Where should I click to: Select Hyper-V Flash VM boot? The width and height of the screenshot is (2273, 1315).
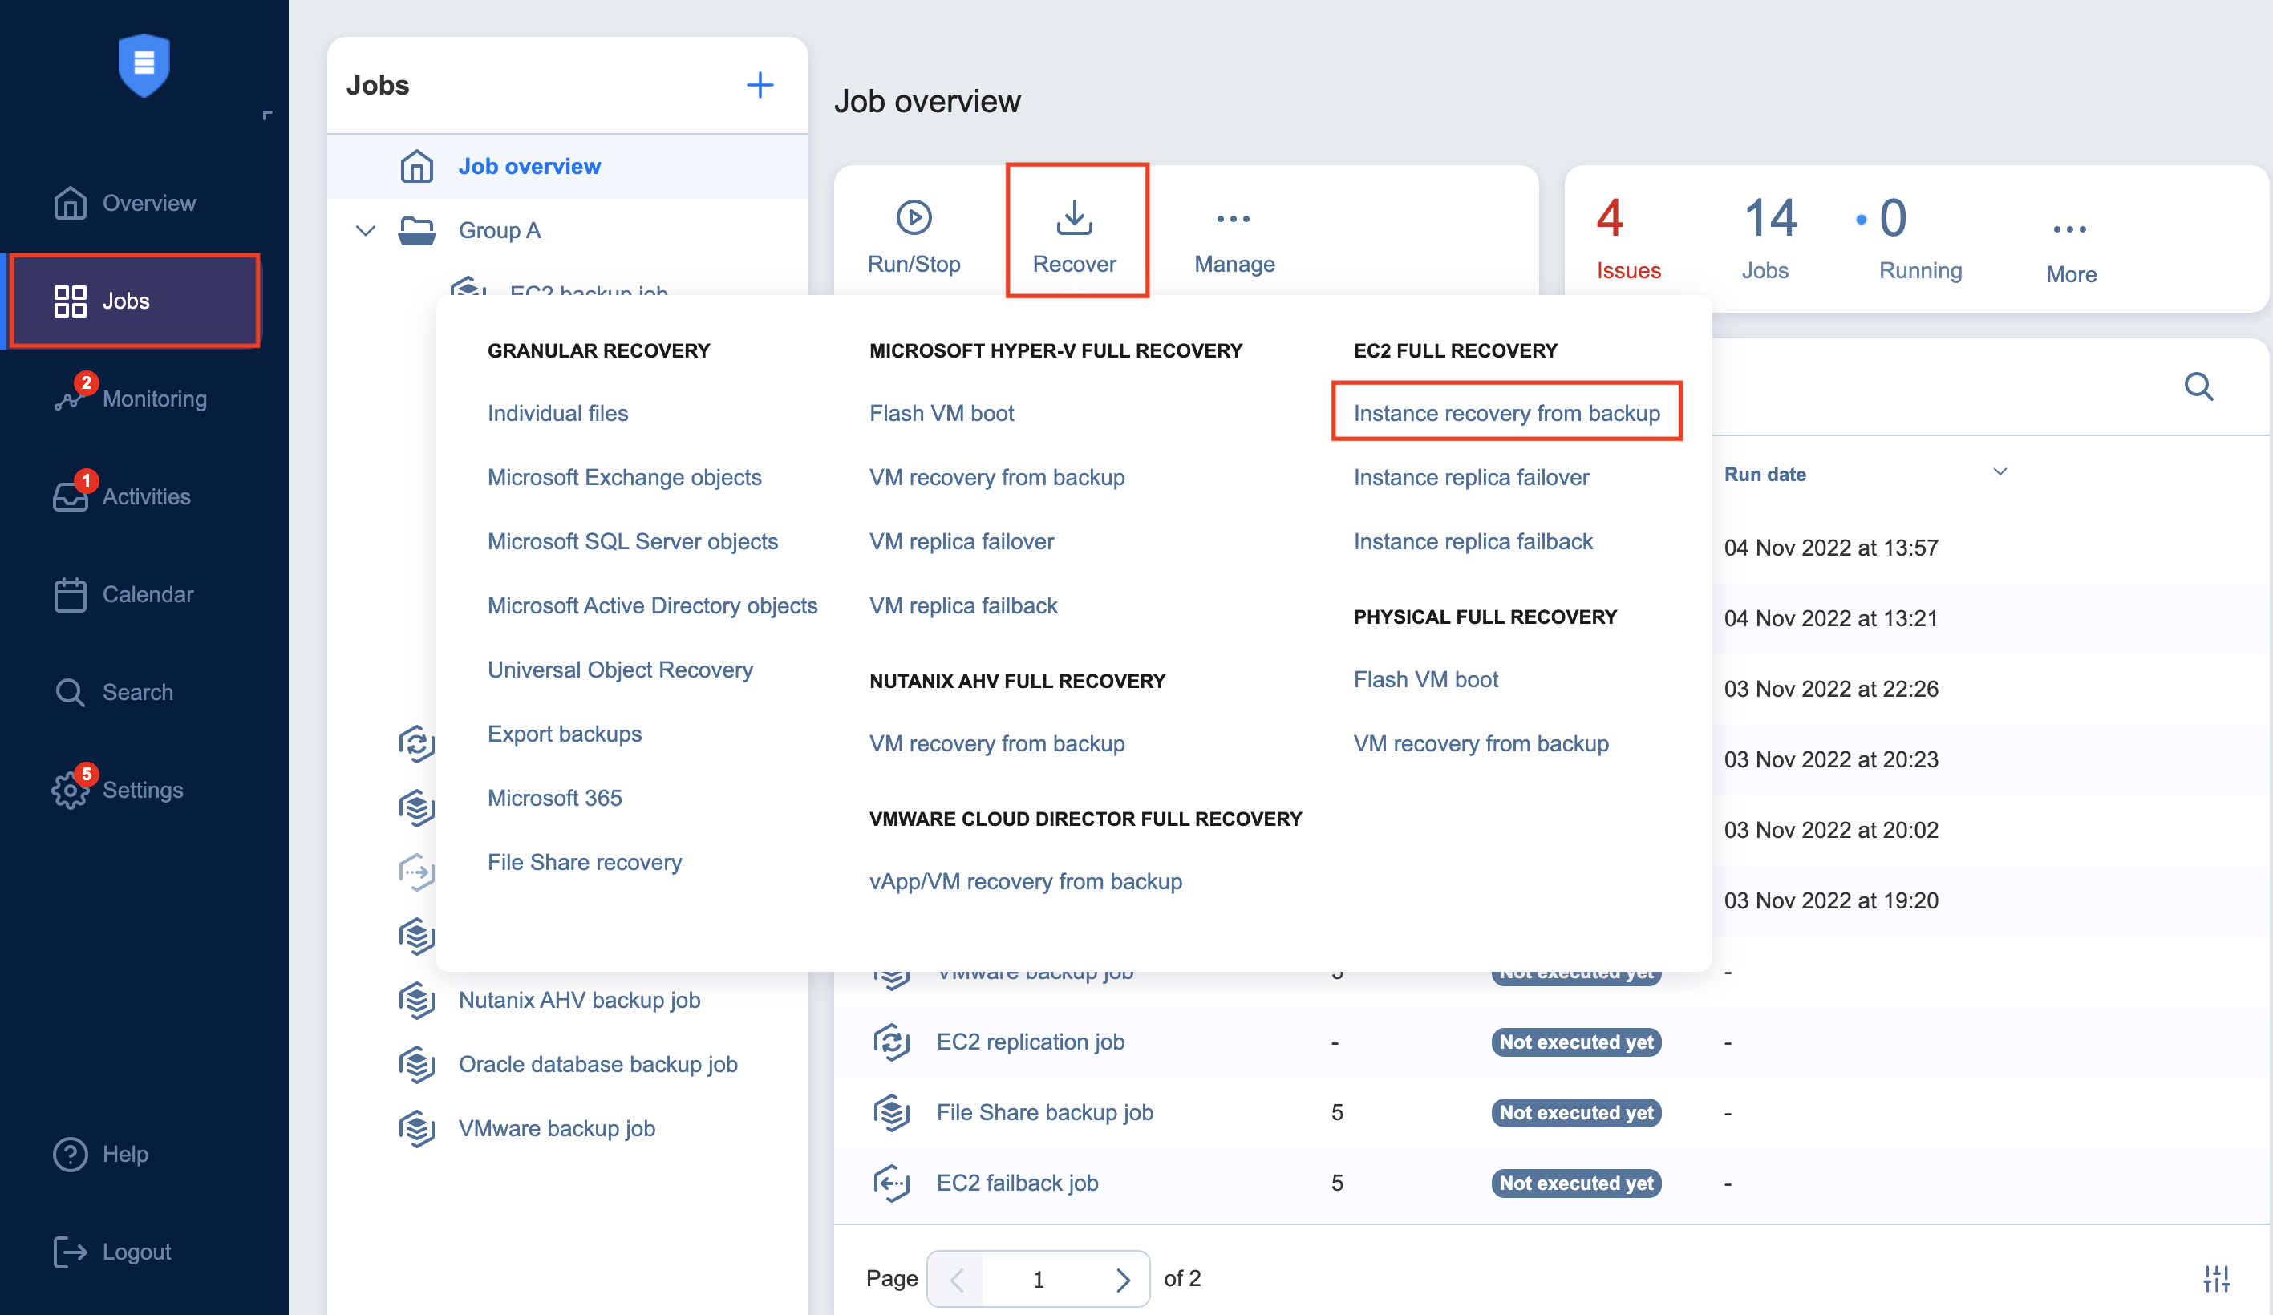941,413
